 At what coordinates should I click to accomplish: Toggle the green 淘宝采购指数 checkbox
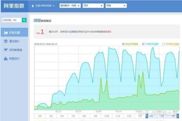pos(123,44)
